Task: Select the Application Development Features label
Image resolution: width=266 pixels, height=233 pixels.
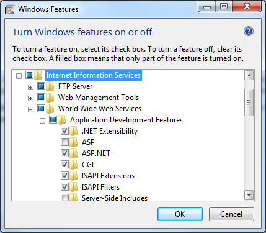Action: 126,120
